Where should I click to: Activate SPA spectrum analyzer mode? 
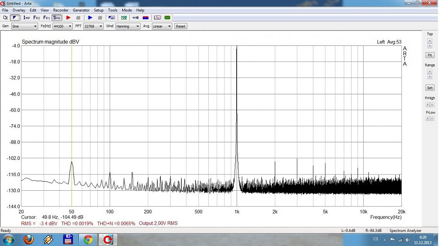point(57,18)
